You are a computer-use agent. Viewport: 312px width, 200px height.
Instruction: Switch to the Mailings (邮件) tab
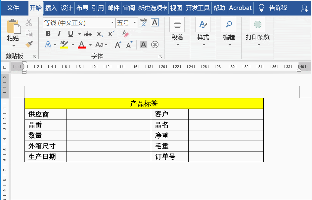[x=113, y=8]
